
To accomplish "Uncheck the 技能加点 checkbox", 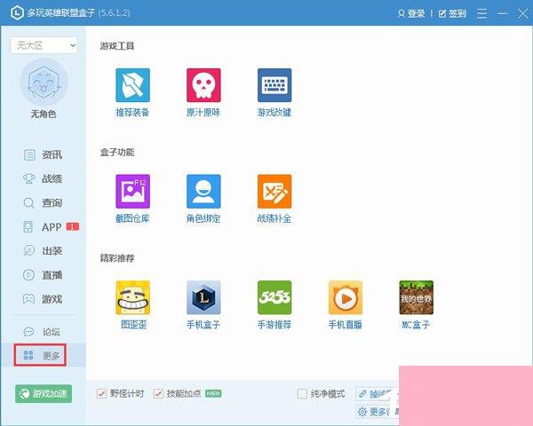I will (158, 394).
